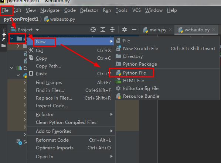Open Project panel settings gear
This screenshot has height=163, width=221.
[x=124, y=30]
